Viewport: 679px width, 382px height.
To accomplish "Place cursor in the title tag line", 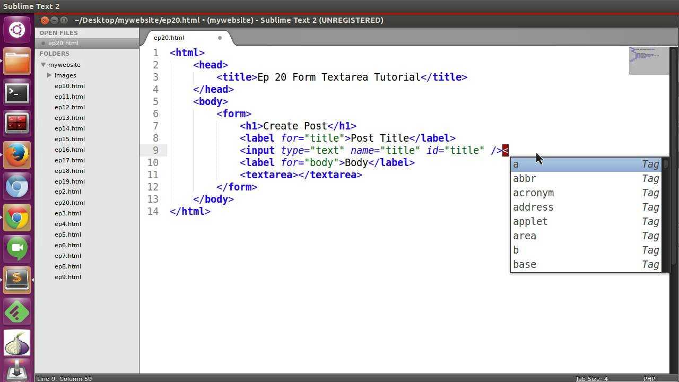I will [x=342, y=77].
